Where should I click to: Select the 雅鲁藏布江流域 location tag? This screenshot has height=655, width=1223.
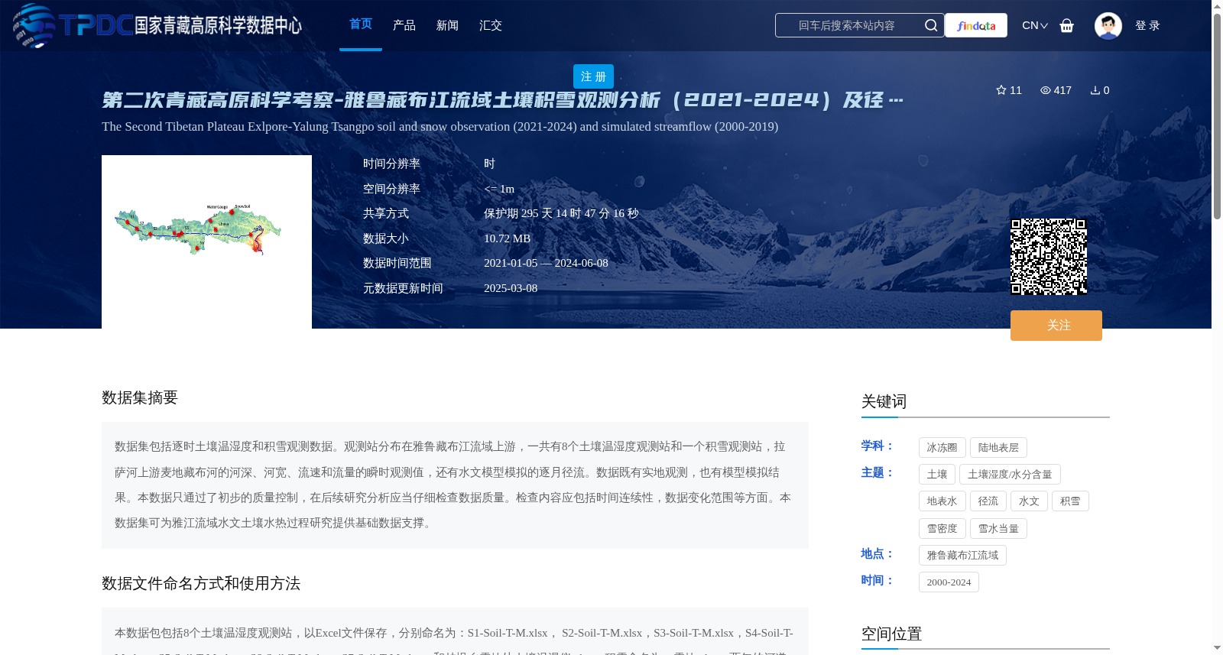962,556
